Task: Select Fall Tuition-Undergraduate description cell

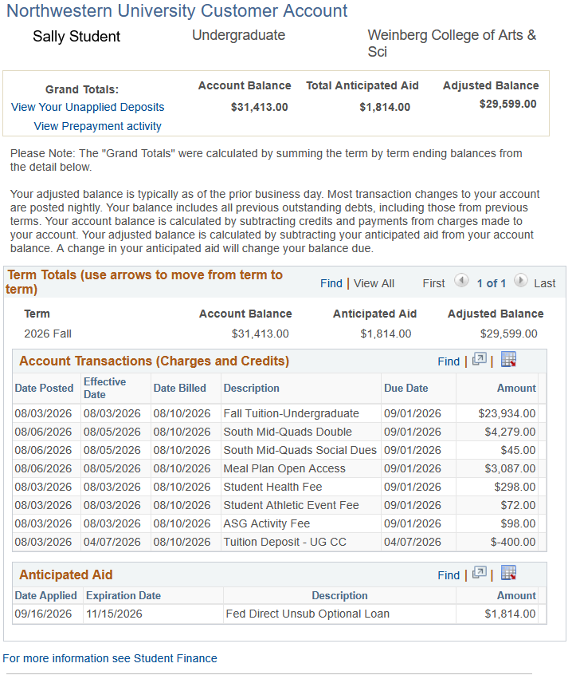Action: (292, 413)
